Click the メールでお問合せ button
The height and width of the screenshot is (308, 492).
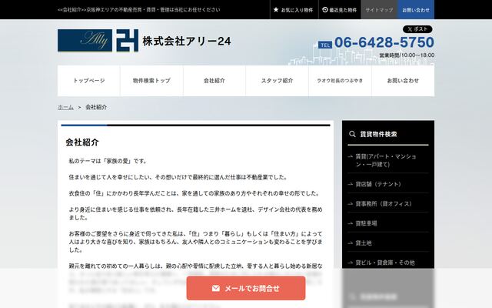coord(246,288)
